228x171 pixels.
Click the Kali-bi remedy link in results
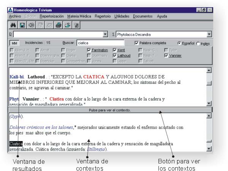[x=17, y=77]
